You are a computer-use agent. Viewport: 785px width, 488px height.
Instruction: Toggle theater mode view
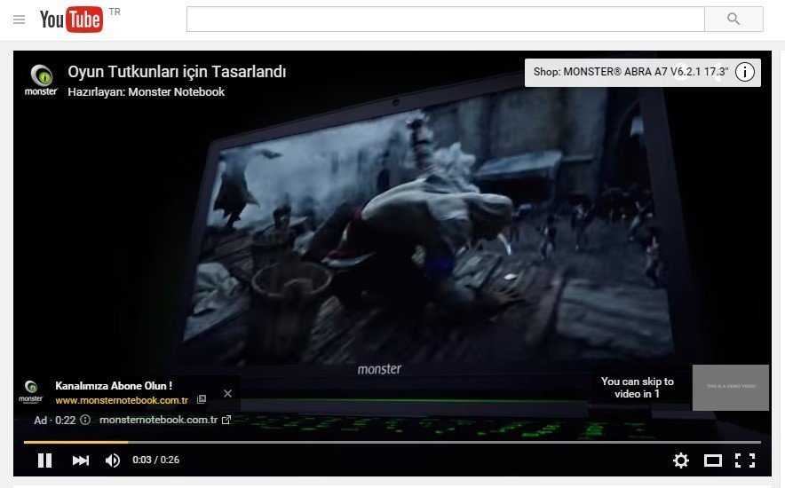click(712, 460)
